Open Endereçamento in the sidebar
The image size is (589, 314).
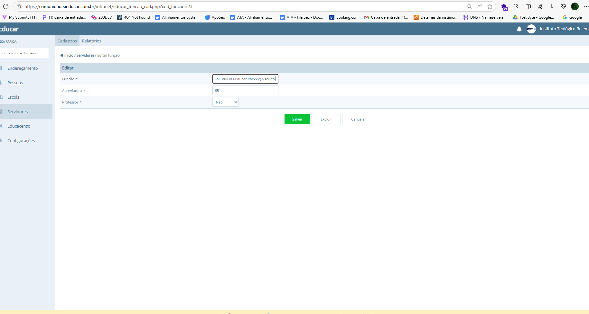point(23,68)
